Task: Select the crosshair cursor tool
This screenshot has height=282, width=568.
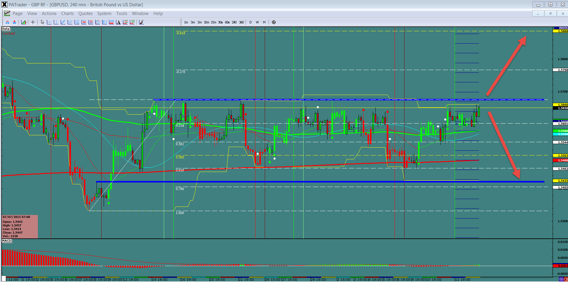Action: tap(33, 22)
